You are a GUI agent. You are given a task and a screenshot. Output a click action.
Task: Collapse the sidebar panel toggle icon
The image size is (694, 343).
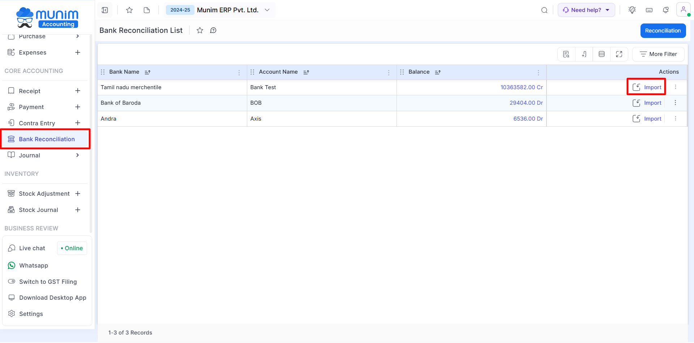pyautogui.click(x=105, y=10)
